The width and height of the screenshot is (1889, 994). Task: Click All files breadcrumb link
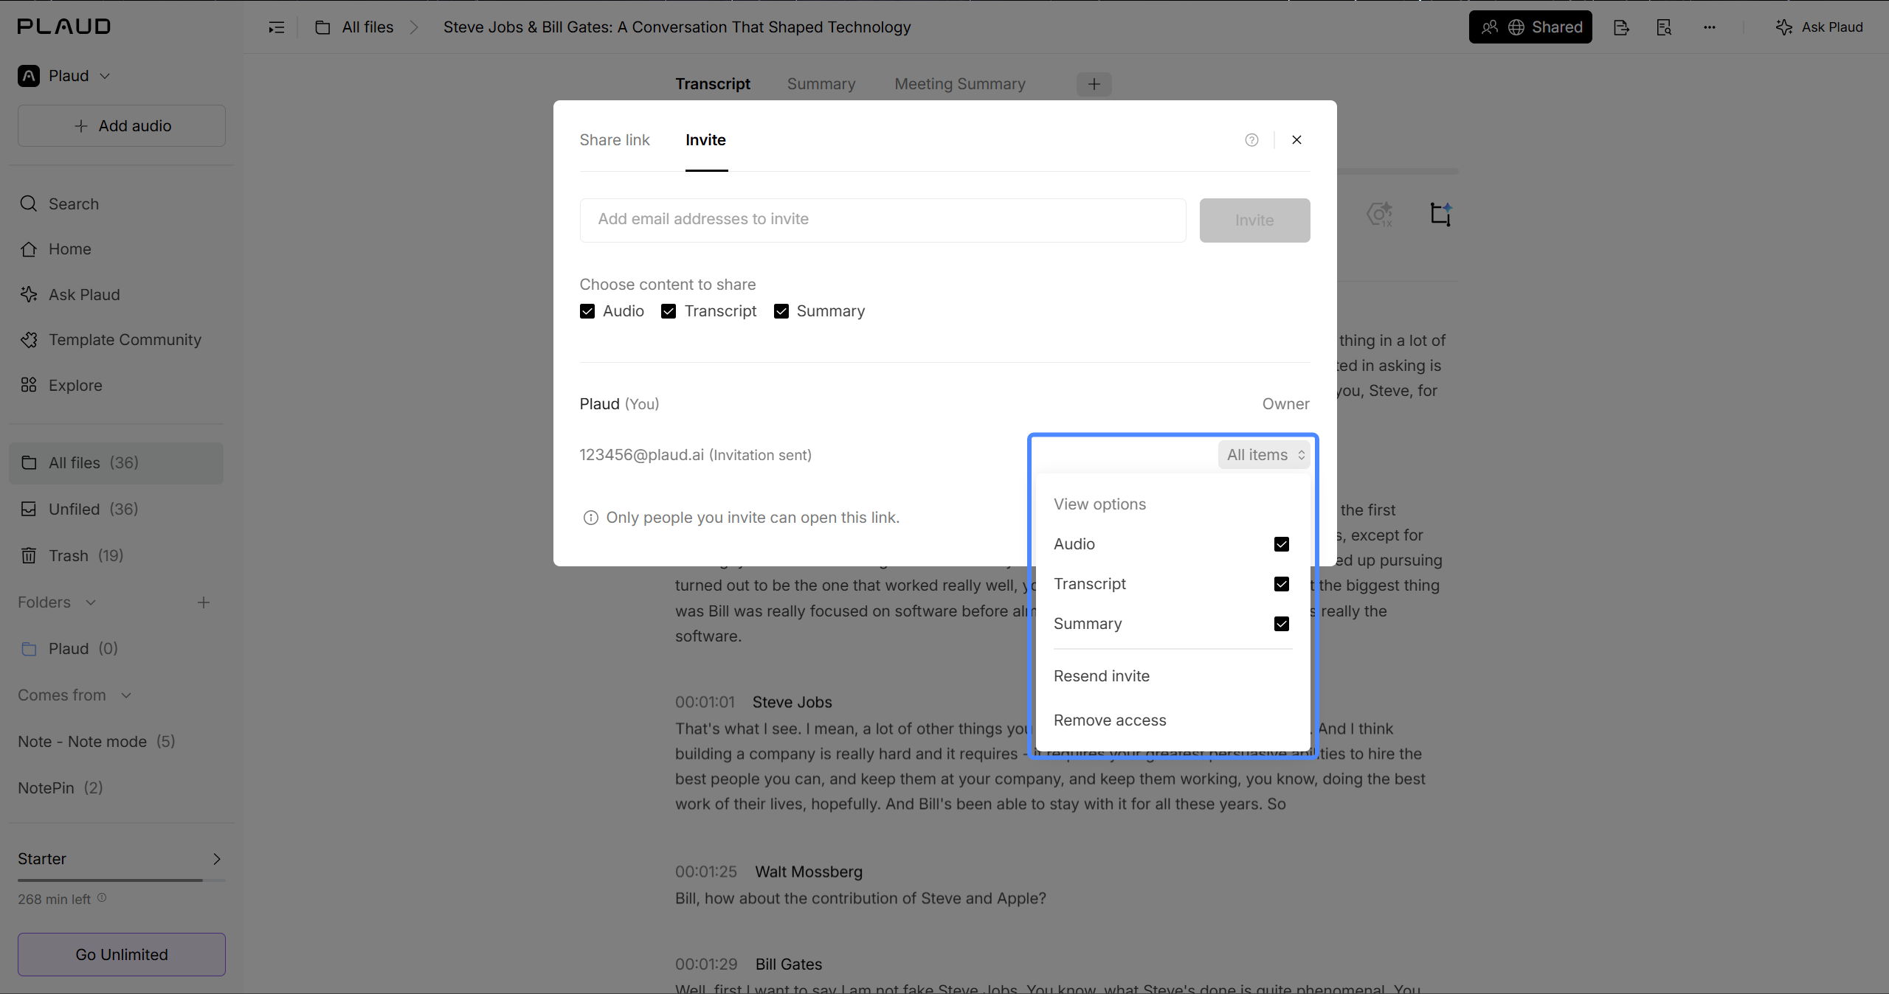[367, 27]
